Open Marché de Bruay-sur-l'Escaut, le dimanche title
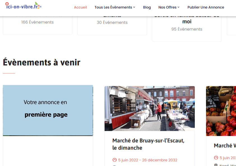 pyautogui.click(x=148, y=144)
